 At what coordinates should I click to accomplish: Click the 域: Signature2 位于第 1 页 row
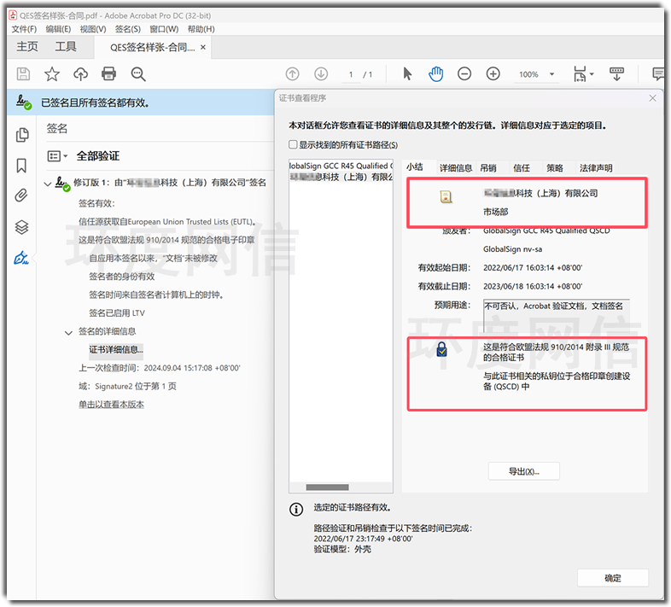coord(127,387)
